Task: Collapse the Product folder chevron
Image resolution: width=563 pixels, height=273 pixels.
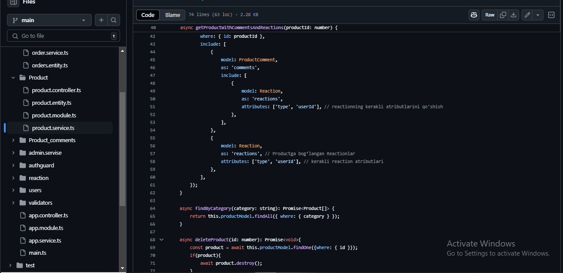Action: (x=13, y=78)
